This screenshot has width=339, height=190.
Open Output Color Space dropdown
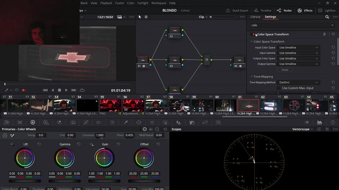click(298, 59)
